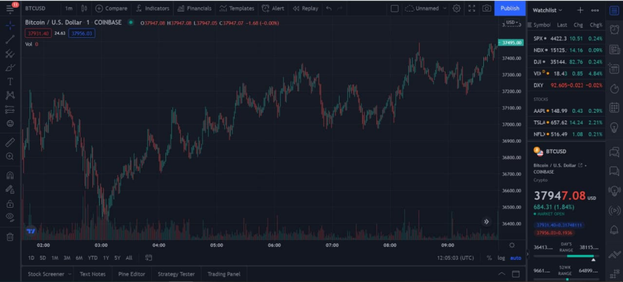Open the Stock Screener tab

46,274
